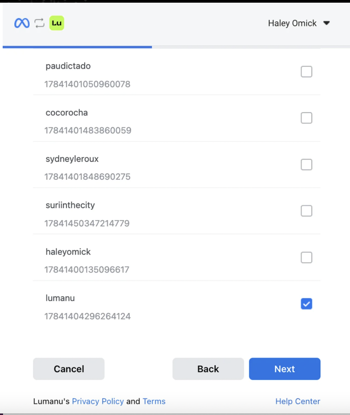
Task: Open the Terms link
Action: [x=154, y=401]
